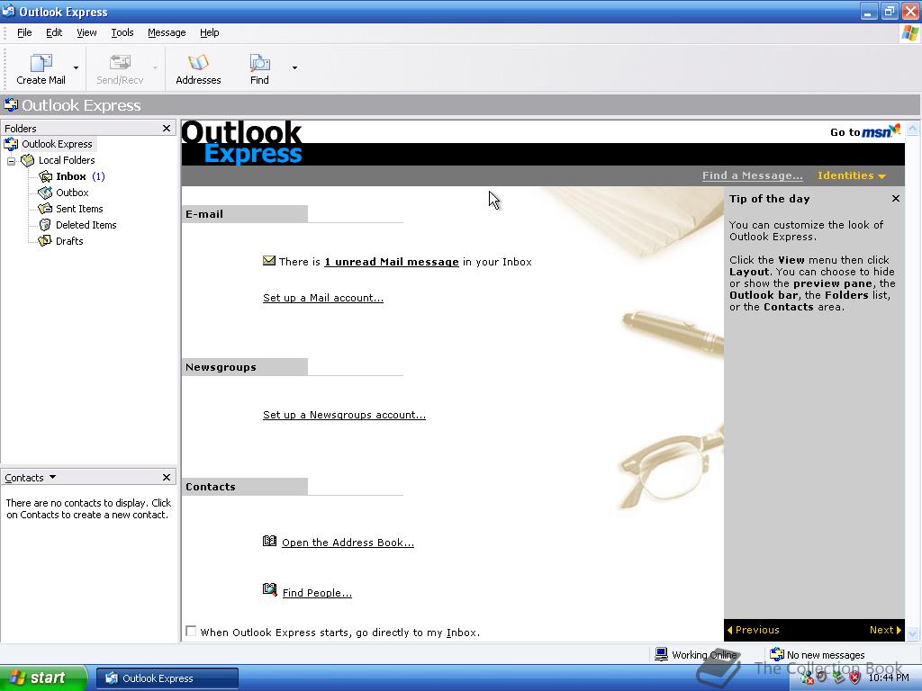The height and width of the screenshot is (691, 922).
Task: Select the Deleted Items folder icon
Action: coord(45,225)
